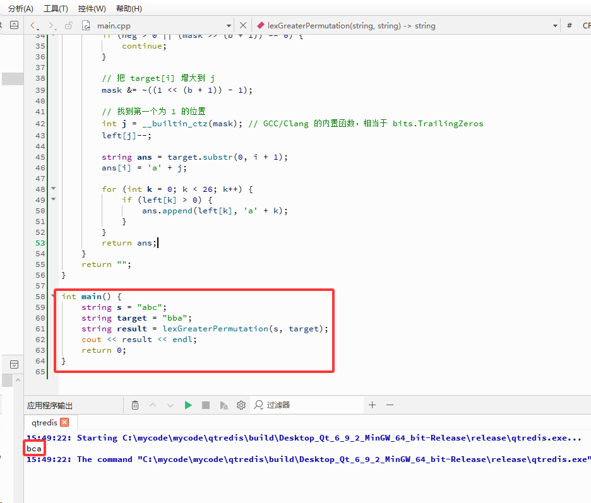Click the read-only lock icon next to main.cpp
The image size is (591, 503).
pyautogui.click(x=69, y=26)
